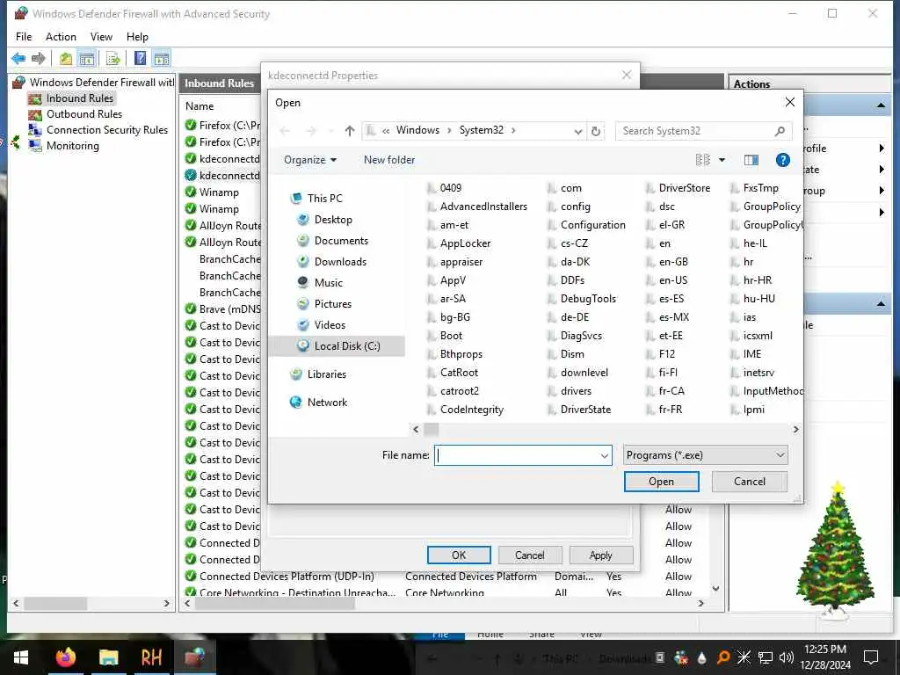Select Connection Security Rules in the tree
Screen dimensions: 900x675
[x=106, y=130]
